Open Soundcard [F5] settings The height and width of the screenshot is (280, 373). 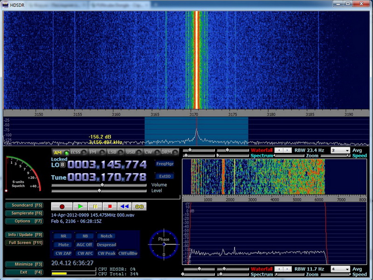click(24, 205)
